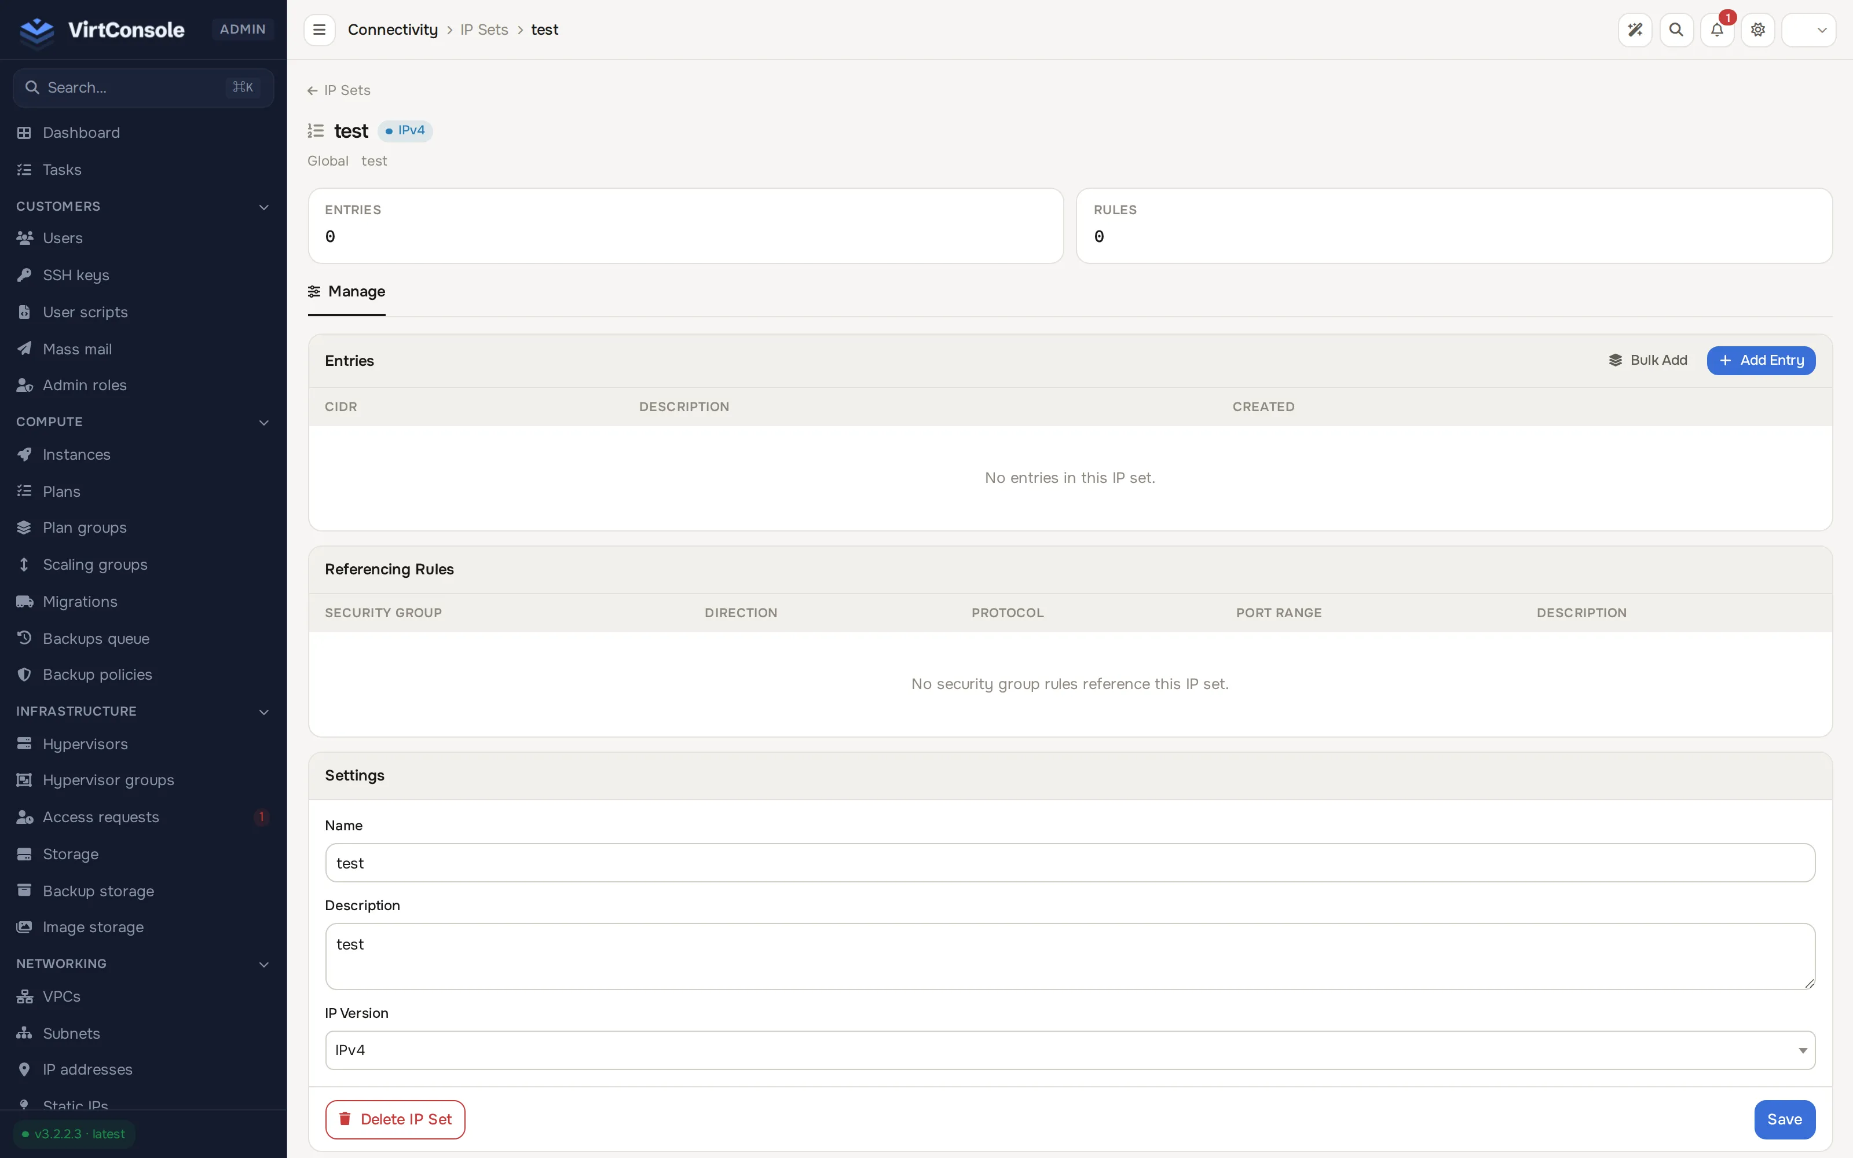
Task: Go back via the IP Sets link
Action: point(339,90)
